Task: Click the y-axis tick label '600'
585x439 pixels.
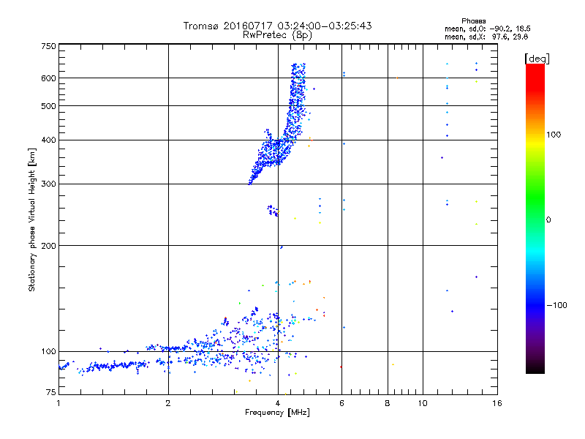Action: pyautogui.click(x=48, y=78)
